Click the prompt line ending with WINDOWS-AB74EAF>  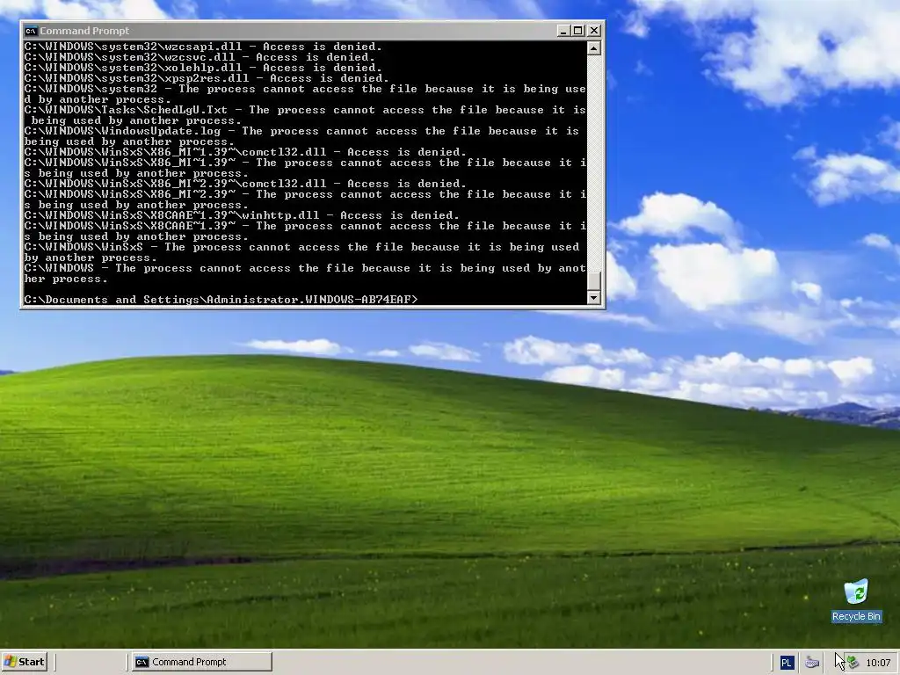pyautogui.click(x=221, y=300)
